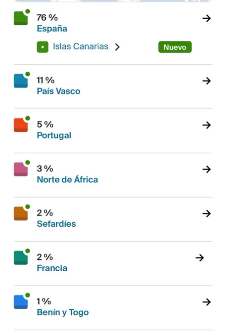This screenshot has width=226, height=336.
Task: Select the pink Norte de África swatch
Action: [x=21, y=169]
